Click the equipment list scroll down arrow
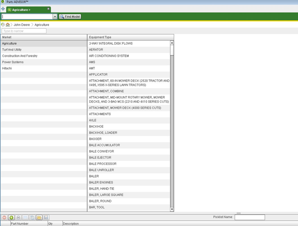This screenshot has width=298, height=226. [172, 209]
